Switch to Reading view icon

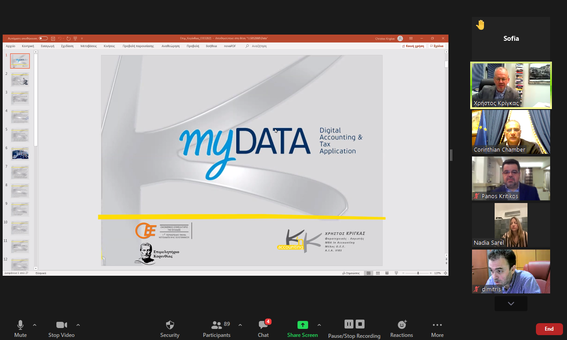(387, 273)
